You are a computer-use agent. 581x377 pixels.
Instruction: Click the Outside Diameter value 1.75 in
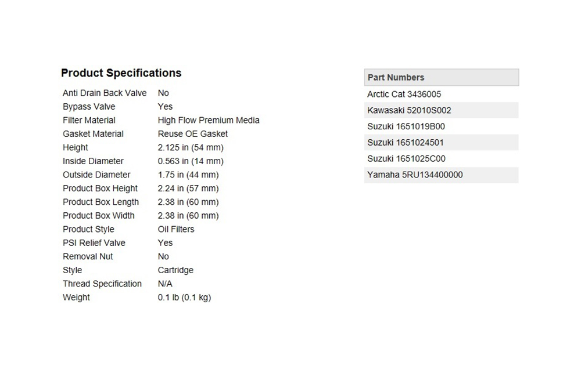[x=188, y=175]
